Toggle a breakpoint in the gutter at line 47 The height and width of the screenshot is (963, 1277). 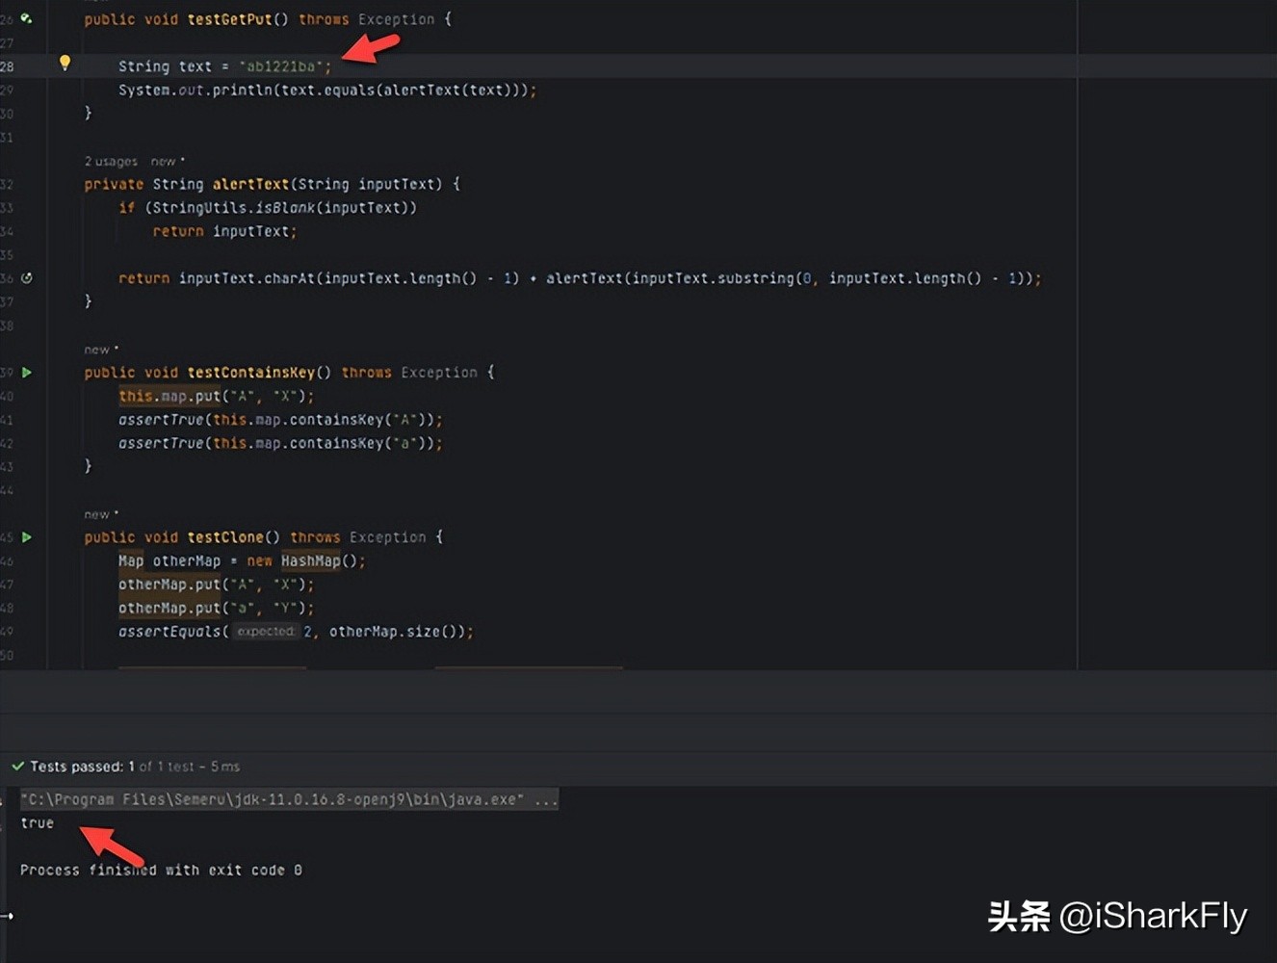tap(48, 584)
